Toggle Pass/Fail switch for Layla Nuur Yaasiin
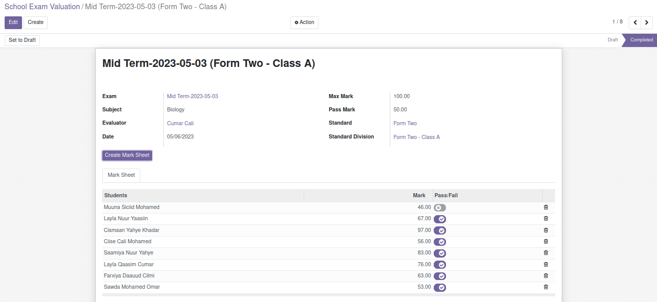Image resolution: width=657 pixels, height=302 pixels. pos(439,219)
